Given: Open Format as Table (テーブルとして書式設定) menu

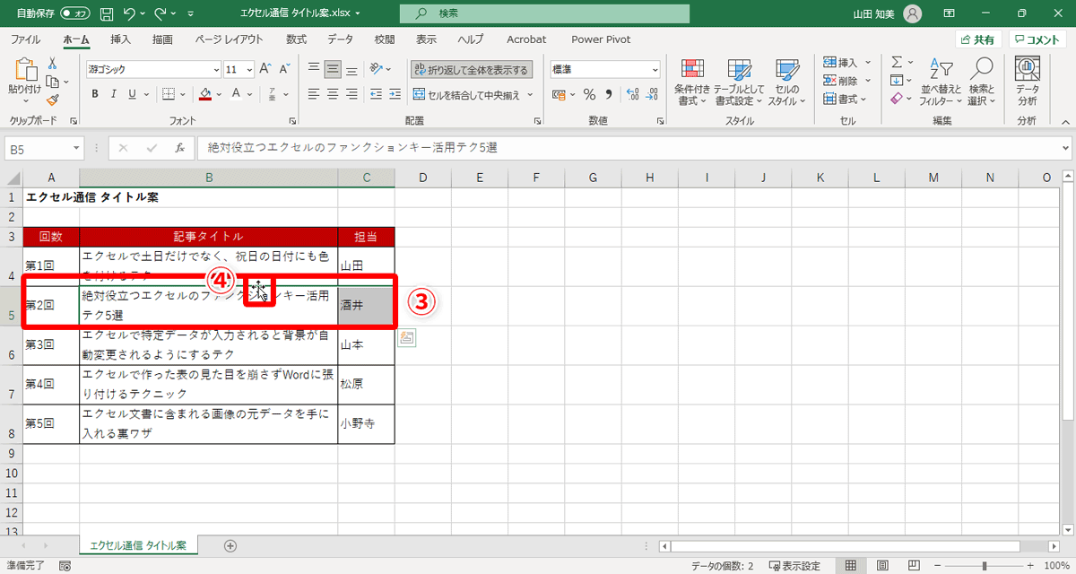Looking at the screenshot, I should point(740,83).
